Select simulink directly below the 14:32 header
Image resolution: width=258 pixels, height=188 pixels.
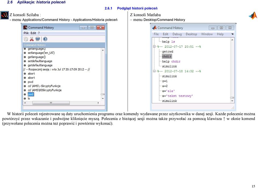(x=169, y=76)
